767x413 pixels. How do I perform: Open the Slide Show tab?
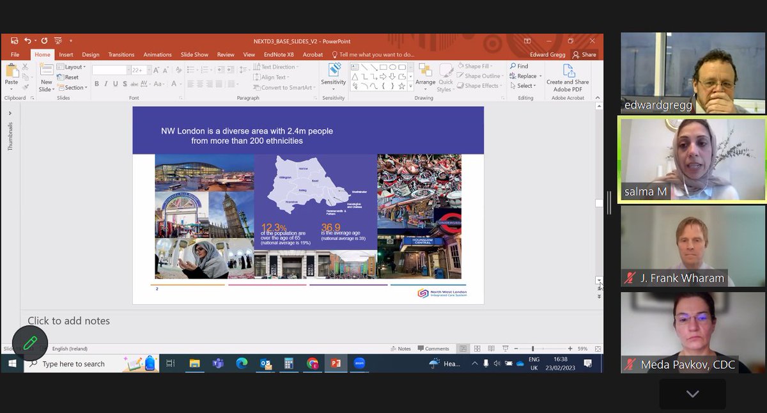click(194, 55)
